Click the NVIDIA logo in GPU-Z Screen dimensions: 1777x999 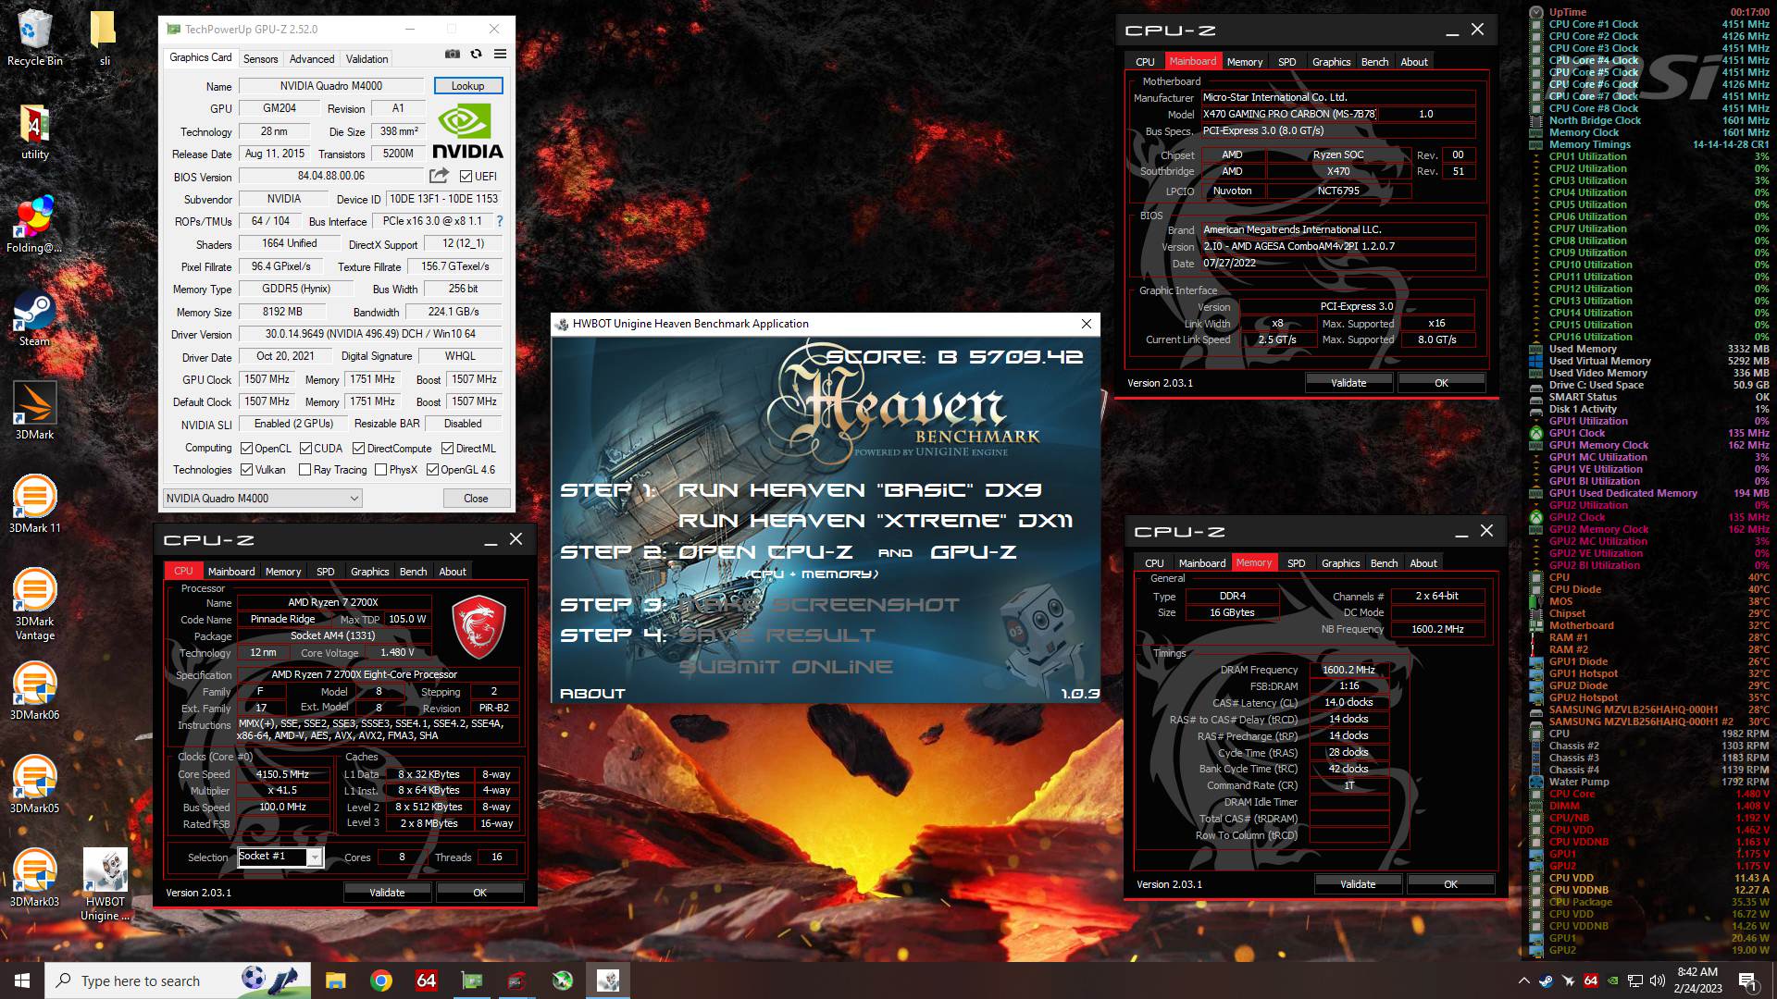coord(468,132)
